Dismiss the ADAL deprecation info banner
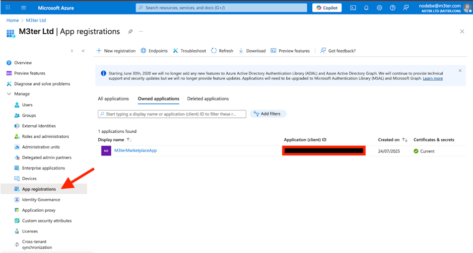Image resolution: width=473 pixels, height=253 pixels. 460,71
